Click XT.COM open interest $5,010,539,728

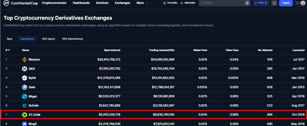(110, 115)
